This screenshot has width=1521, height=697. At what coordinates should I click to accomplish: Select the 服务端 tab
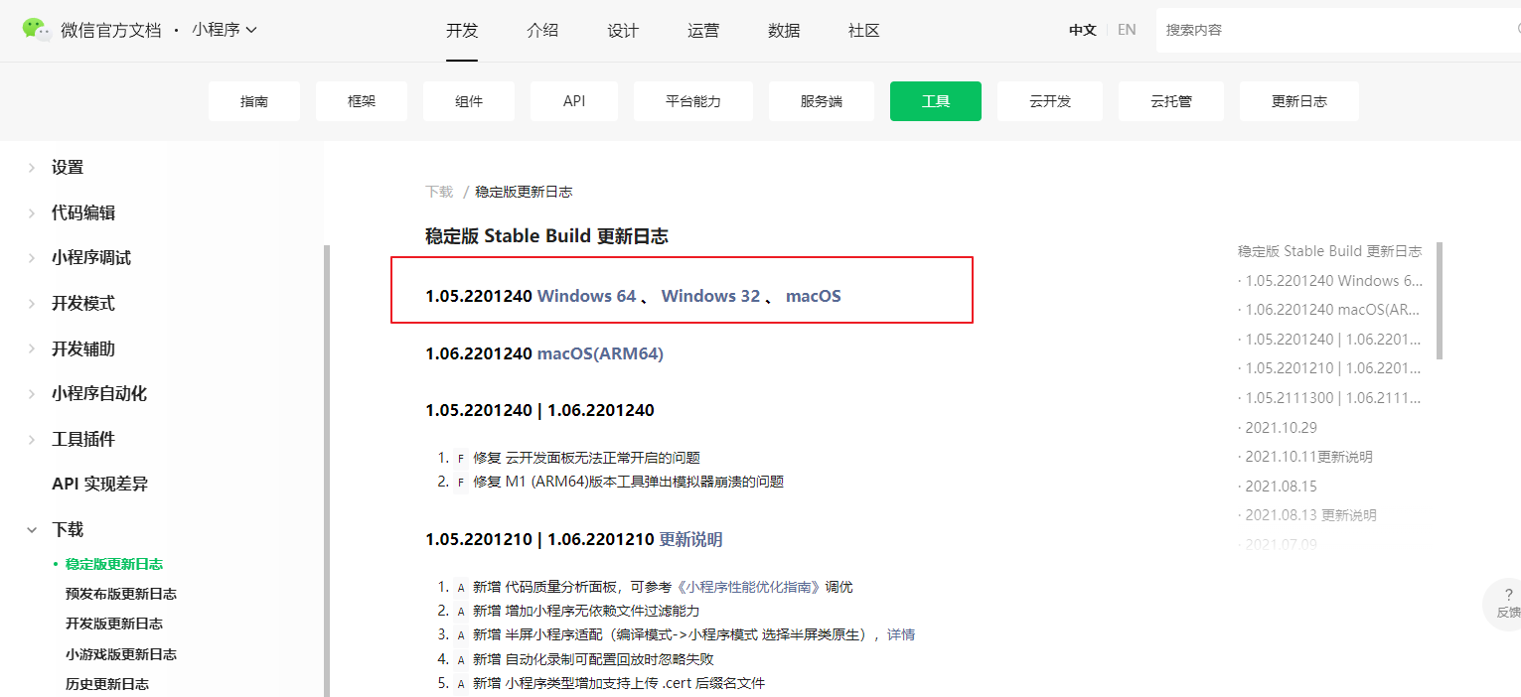point(822,101)
